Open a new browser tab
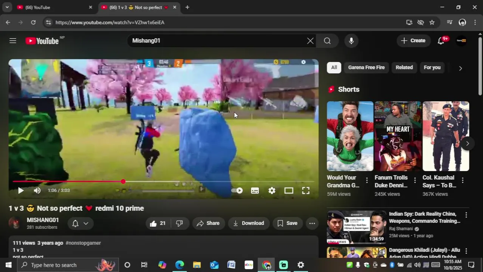 187,7
